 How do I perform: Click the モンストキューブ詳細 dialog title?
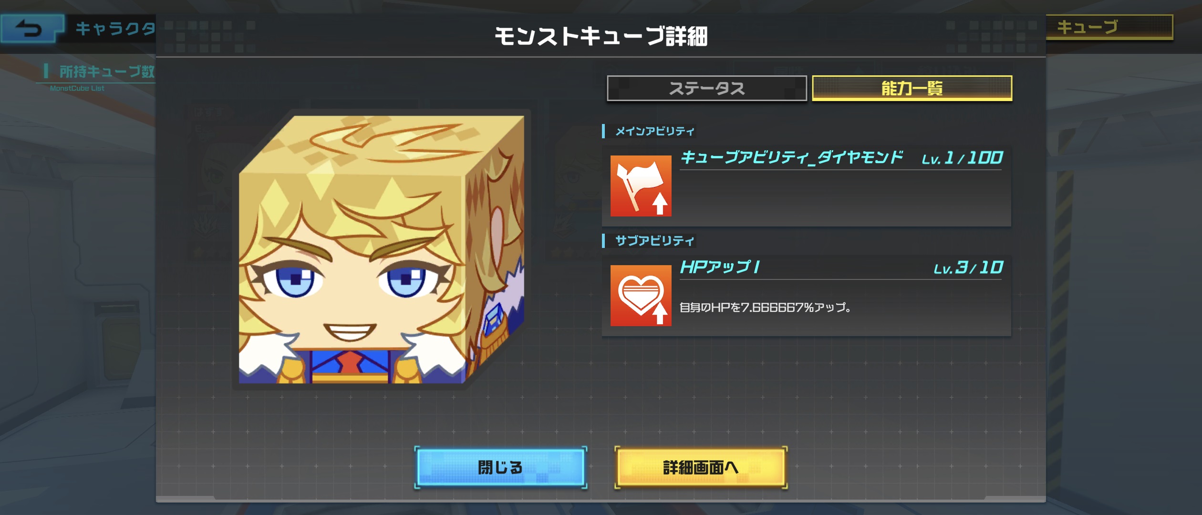(x=601, y=36)
